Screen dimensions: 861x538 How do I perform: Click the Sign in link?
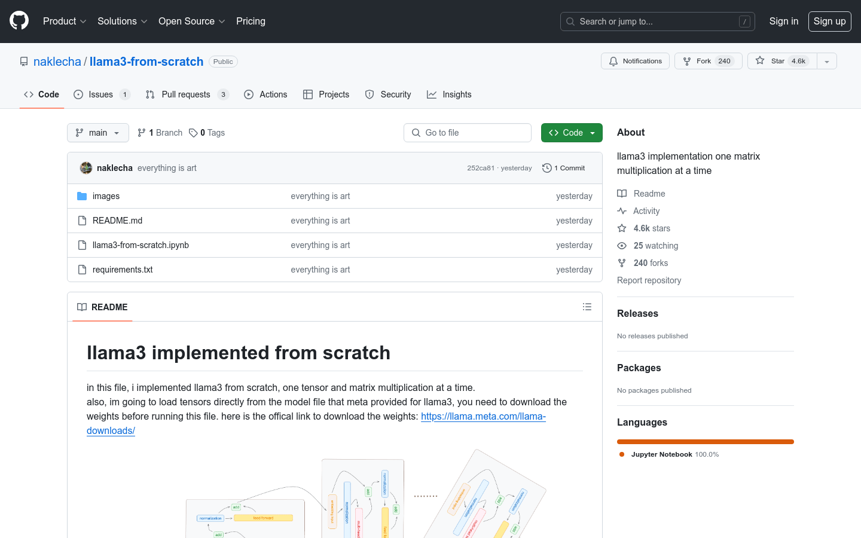(783, 21)
